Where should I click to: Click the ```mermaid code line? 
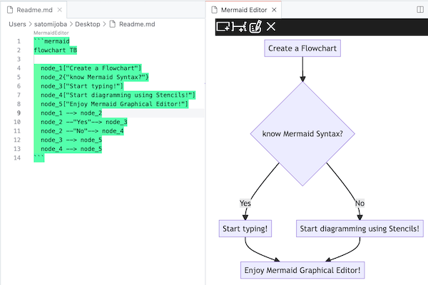click(x=51, y=41)
